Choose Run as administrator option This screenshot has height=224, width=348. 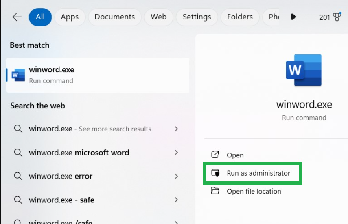coord(258,173)
